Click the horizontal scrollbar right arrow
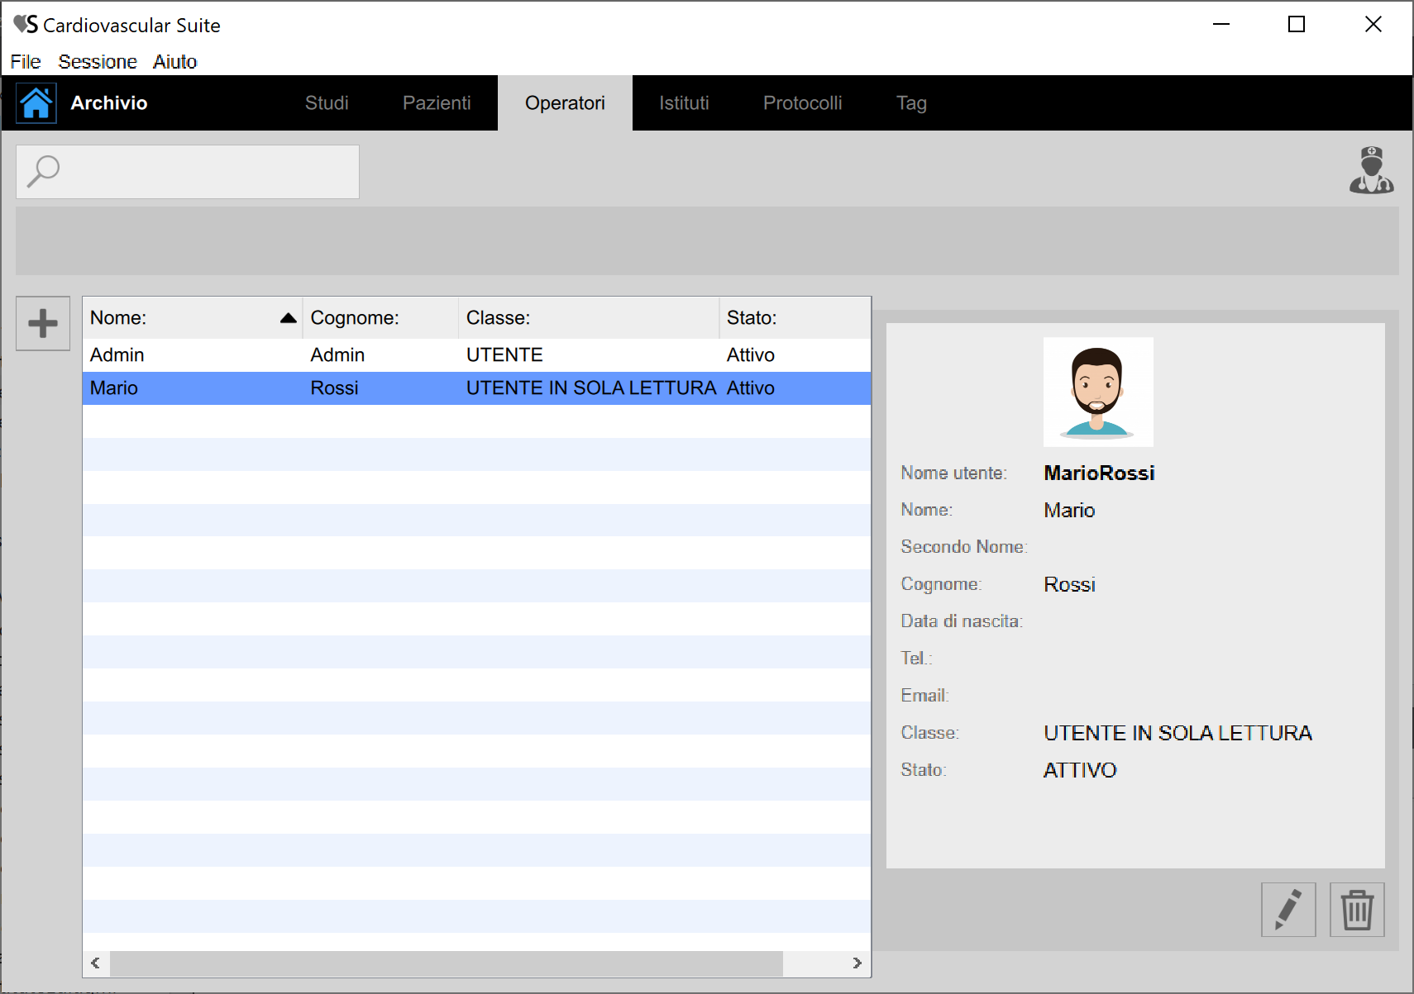Viewport: 1414px width, 994px height. tap(857, 963)
